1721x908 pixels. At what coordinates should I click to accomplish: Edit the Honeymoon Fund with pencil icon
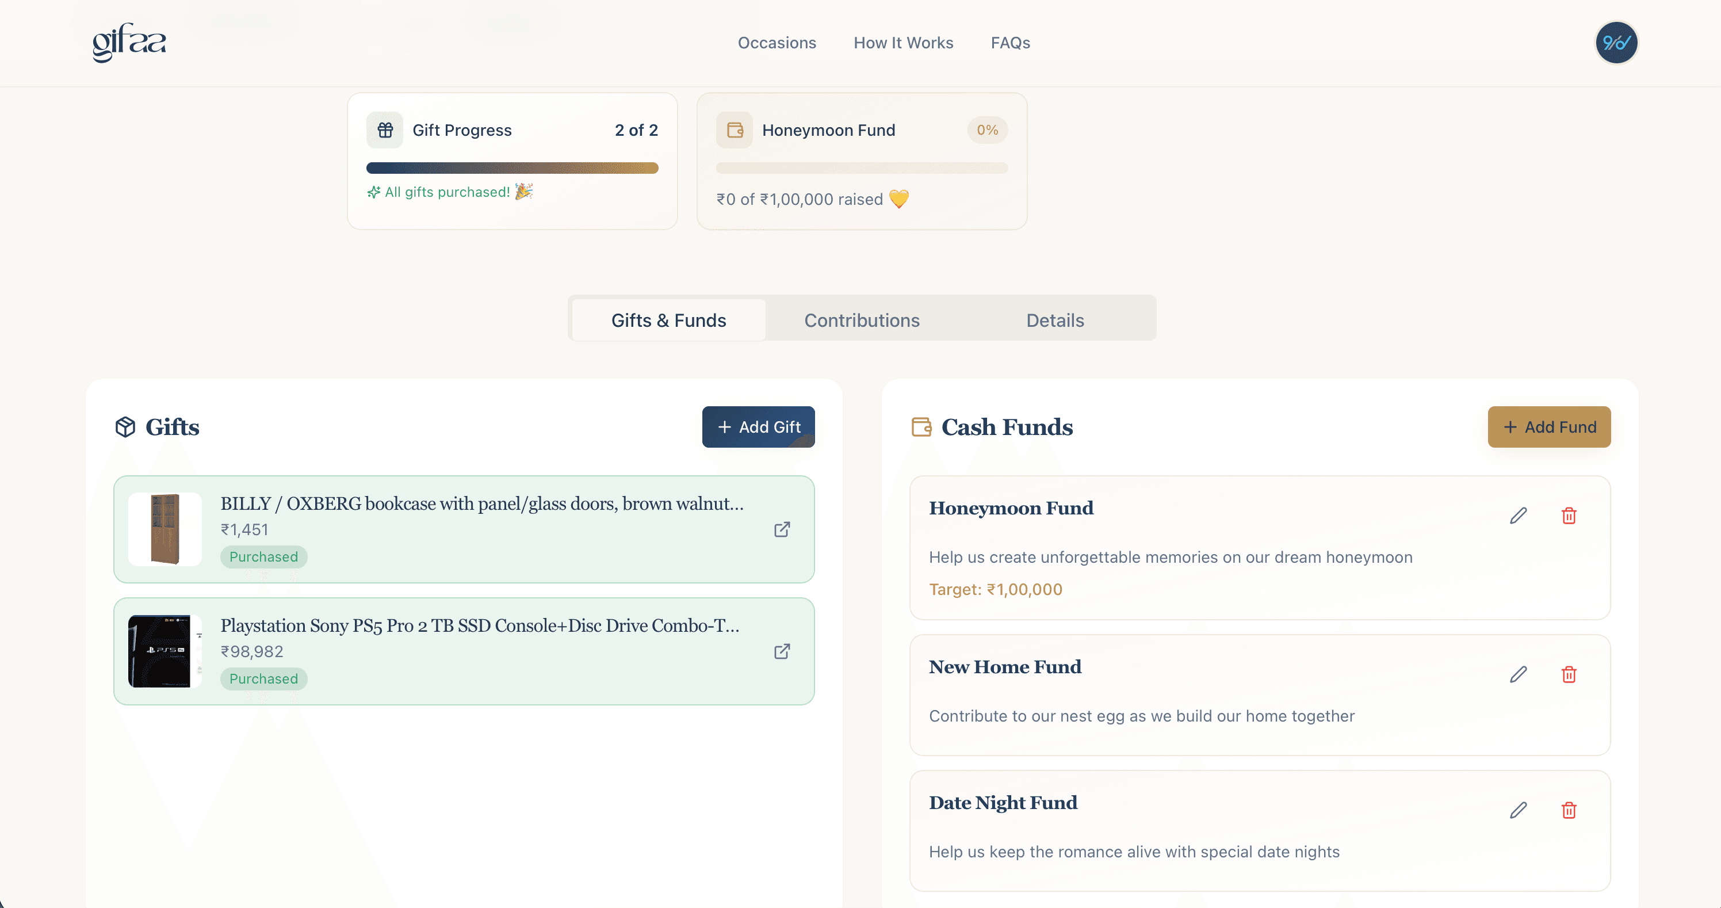coord(1519,515)
